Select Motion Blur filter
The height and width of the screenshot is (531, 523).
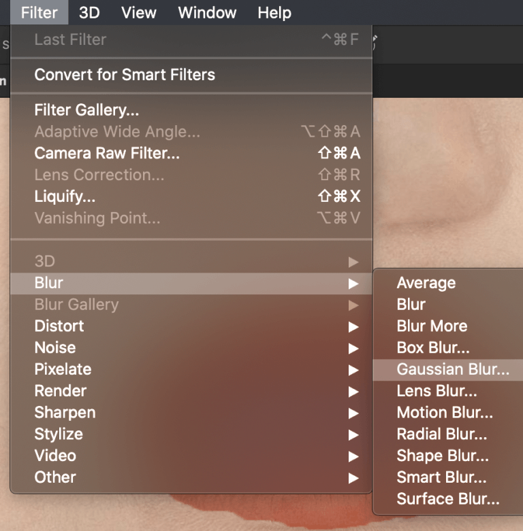click(444, 413)
